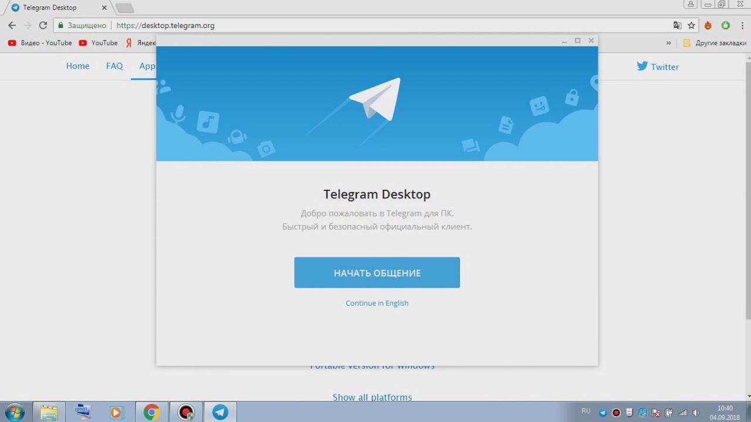Viewport: 751px width, 422px height.
Task: Open the volume speaker tray icon
Action: (696, 413)
